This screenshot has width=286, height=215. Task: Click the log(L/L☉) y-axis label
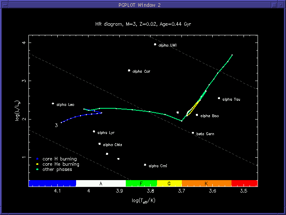coord(18,111)
